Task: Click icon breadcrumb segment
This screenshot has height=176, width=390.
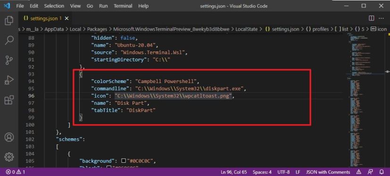Action: 379,29
